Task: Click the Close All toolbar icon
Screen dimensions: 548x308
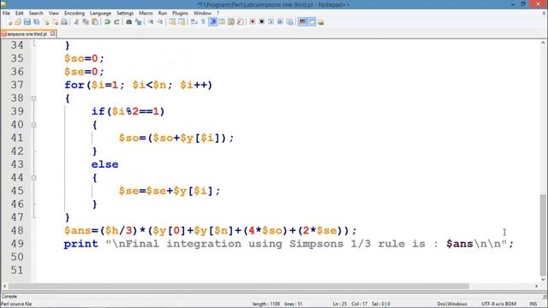Action: 56,22
